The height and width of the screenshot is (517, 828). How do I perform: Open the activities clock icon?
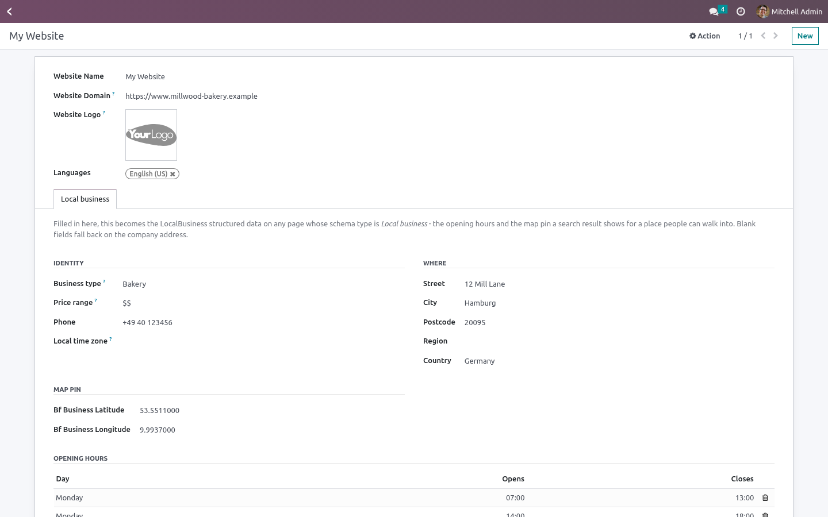point(741,11)
